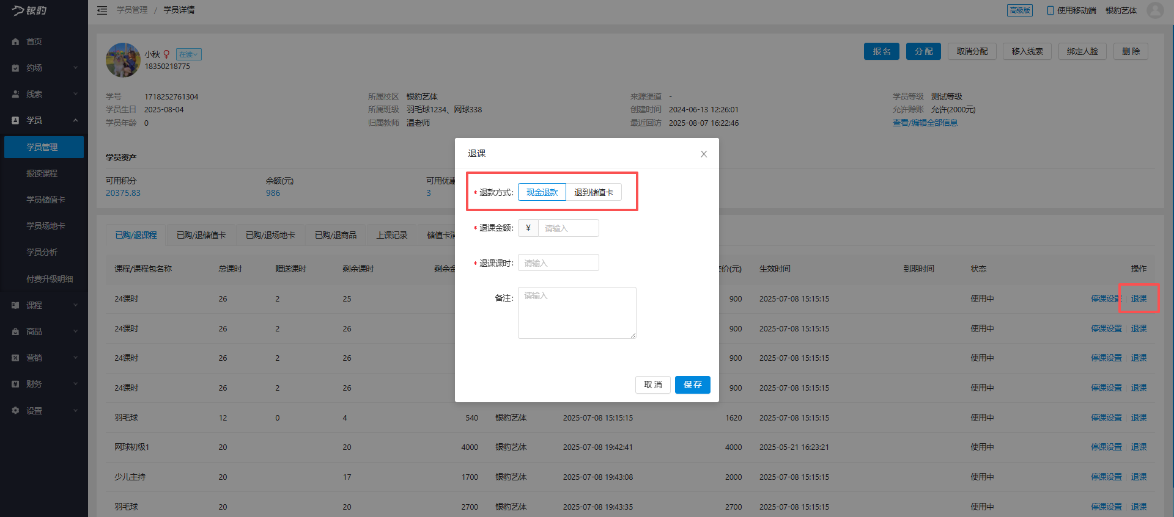Click the 可用积分 value 20375.83
The image size is (1174, 517).
pyautogui.click(x=123, y=193)
